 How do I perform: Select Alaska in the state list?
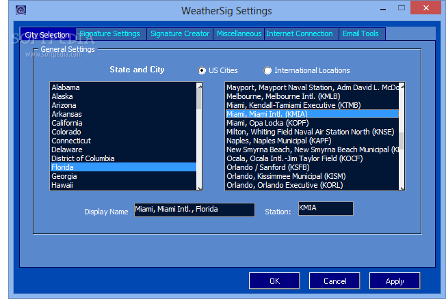(x=123, y=96)
